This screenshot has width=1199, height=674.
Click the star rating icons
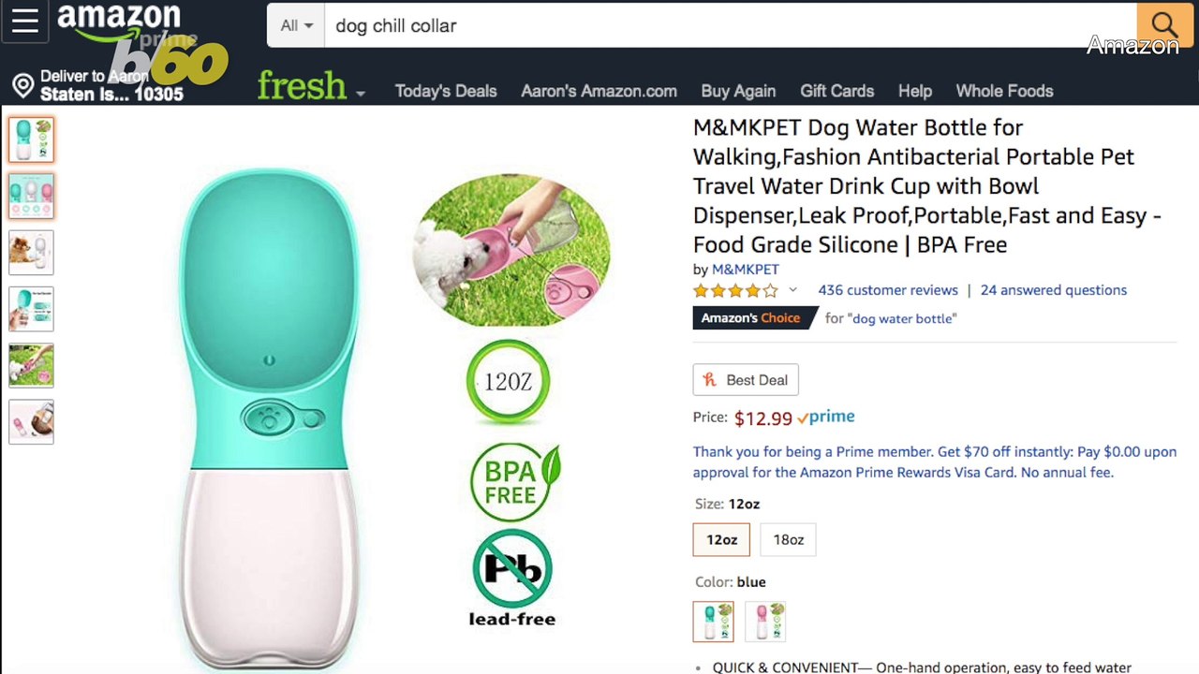point(735,290)
